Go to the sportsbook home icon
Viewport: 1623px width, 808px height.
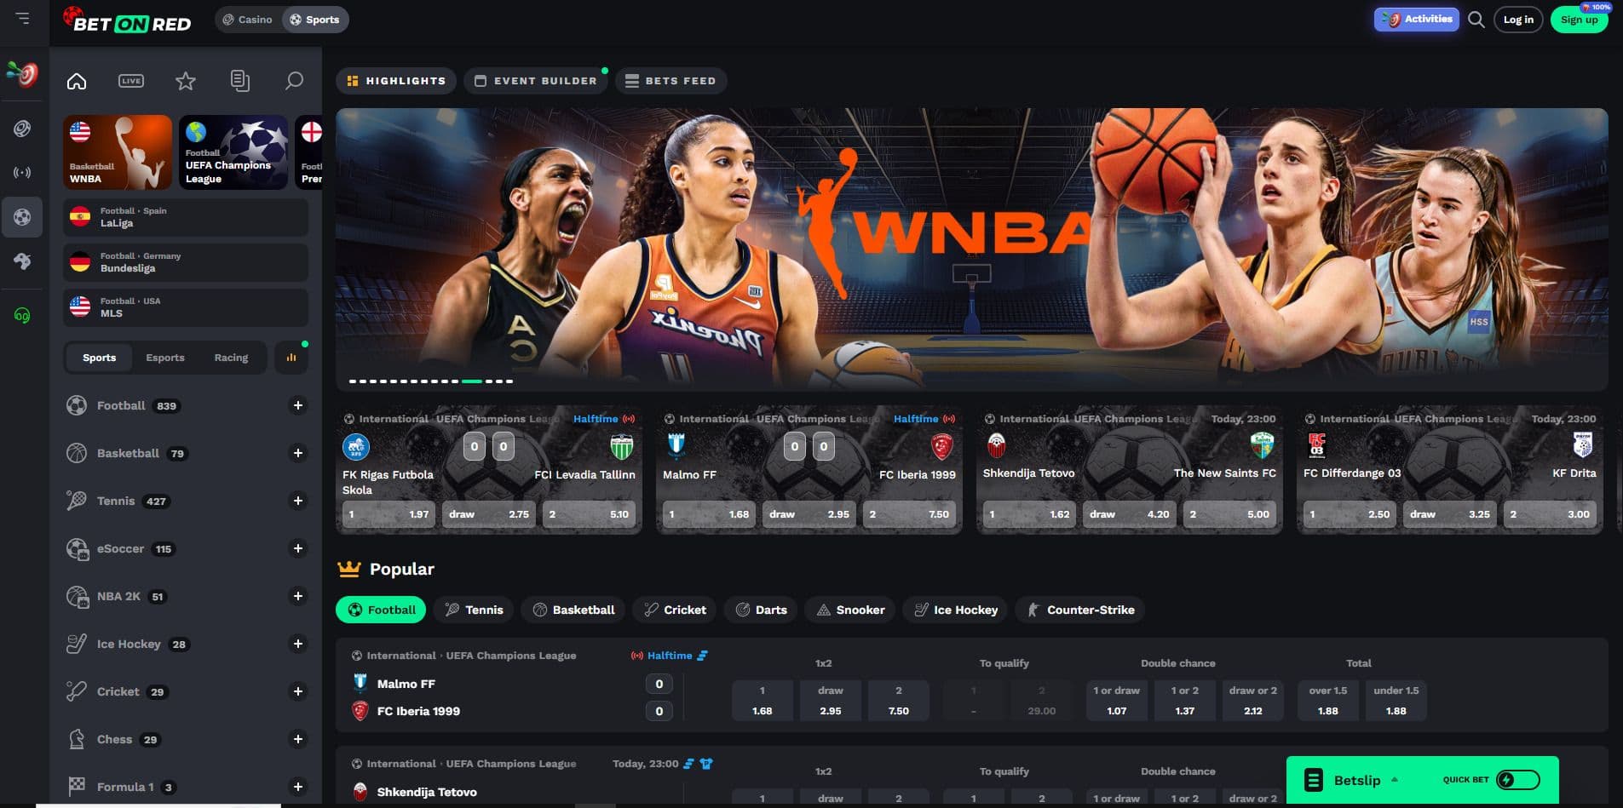pyautogui.click(x=77, y=81)
